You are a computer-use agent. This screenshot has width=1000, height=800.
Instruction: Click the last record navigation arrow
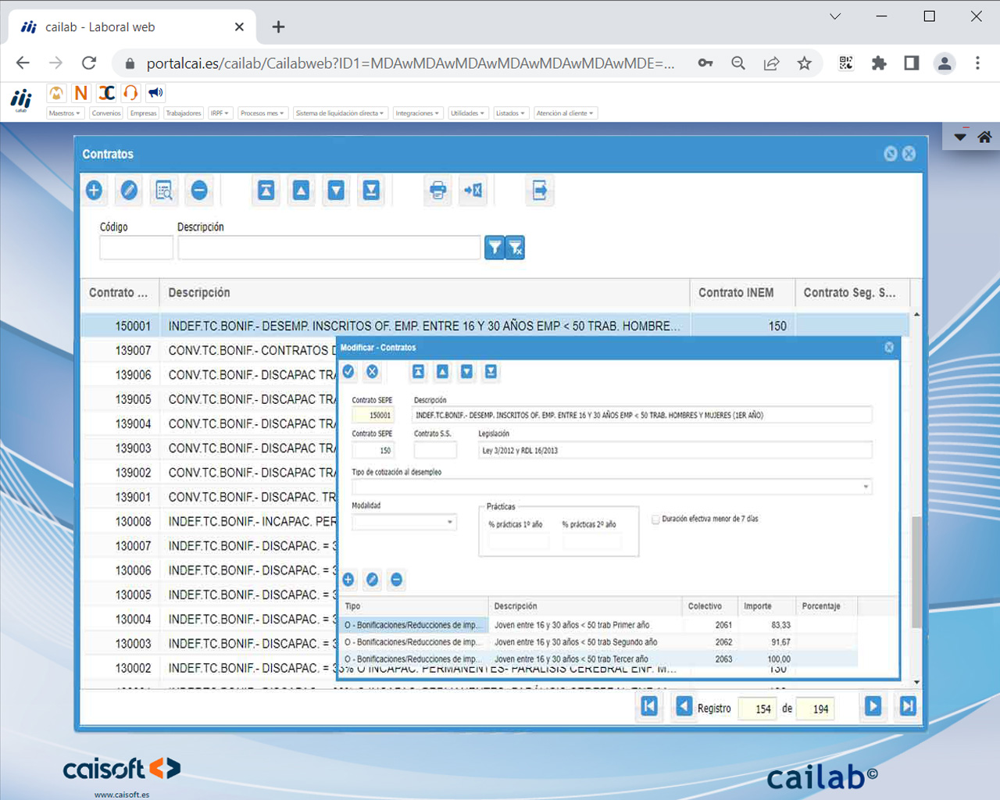[x=907, y=705]
